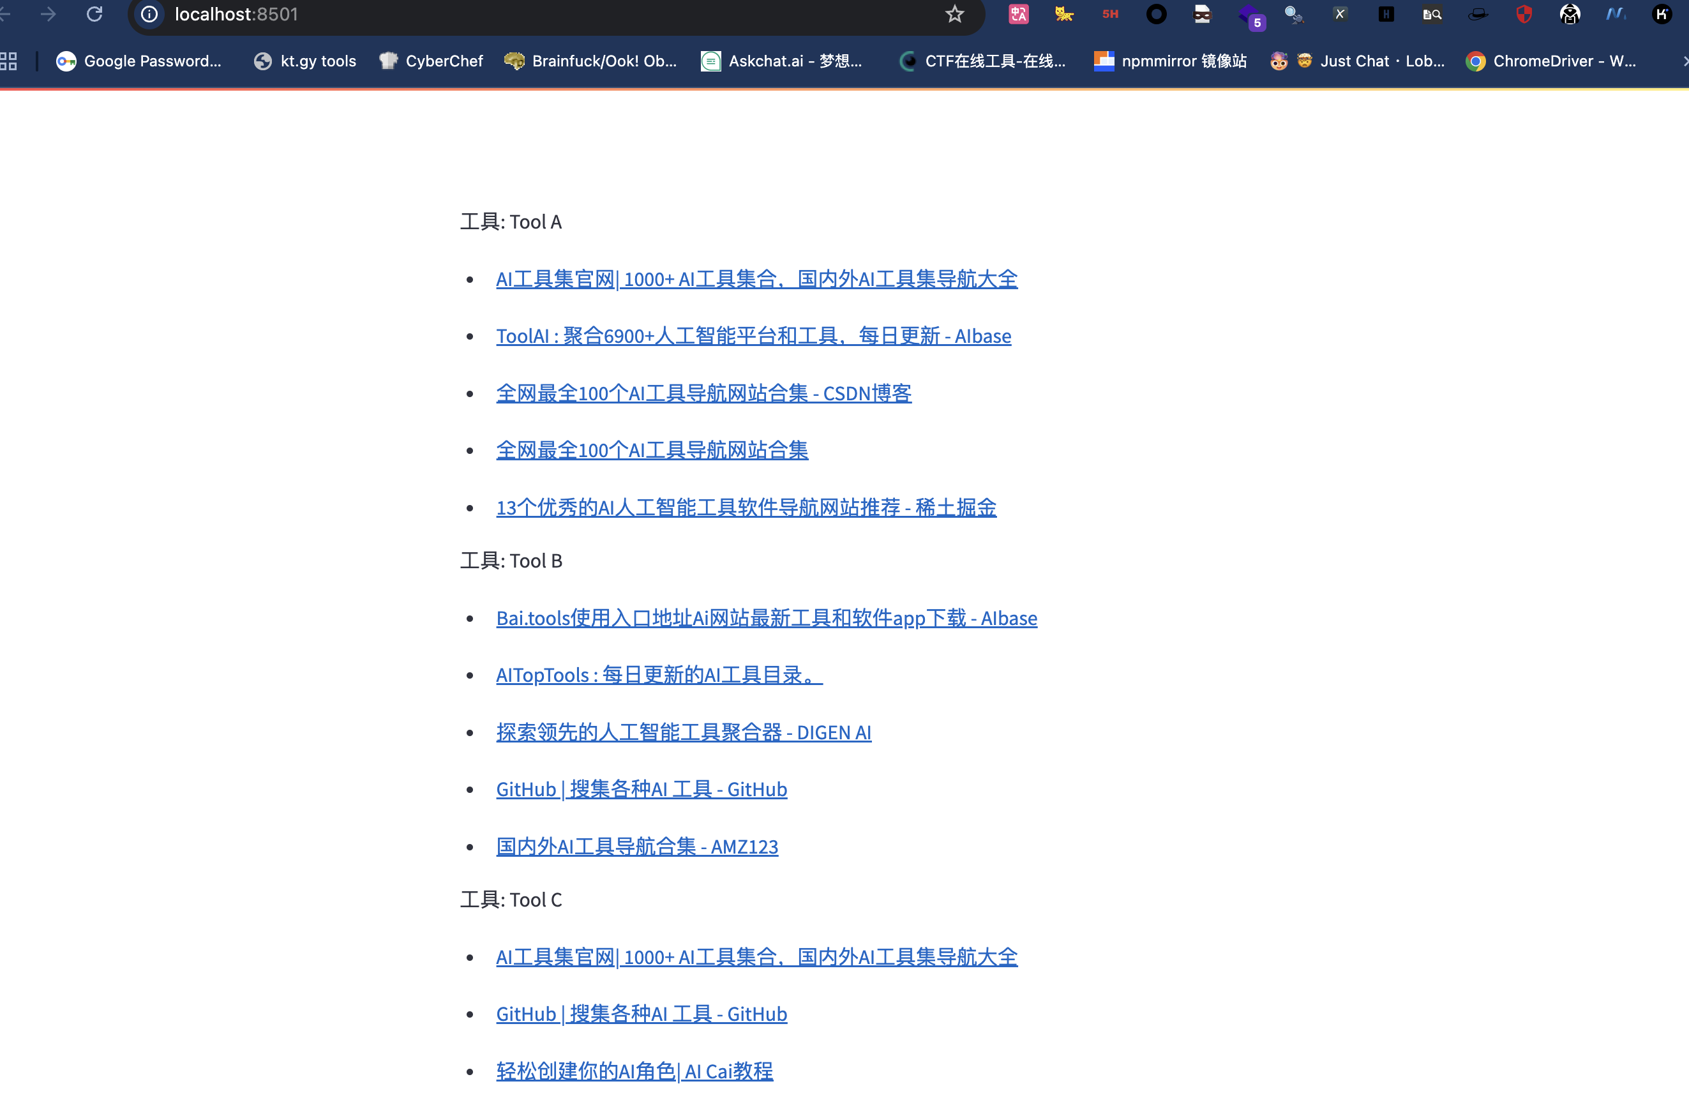Open the CSDN博客 AI工具导航 link
1689x1093 pixels.
coord(703,393)
